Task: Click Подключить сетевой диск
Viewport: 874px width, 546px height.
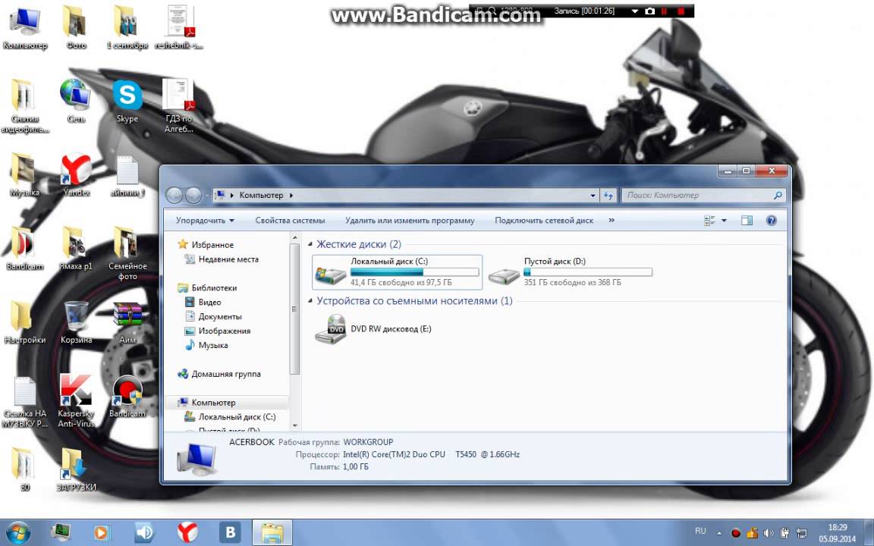Action: tap(544, 221)
